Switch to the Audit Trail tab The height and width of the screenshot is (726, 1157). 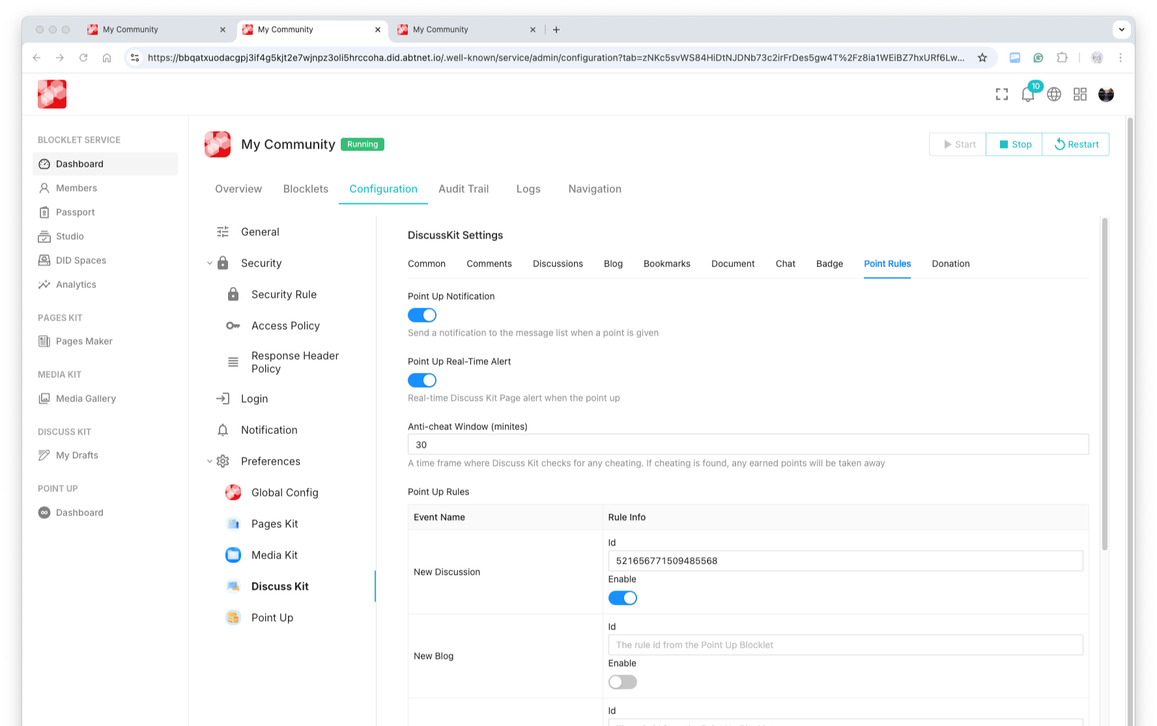coord(463,189)
